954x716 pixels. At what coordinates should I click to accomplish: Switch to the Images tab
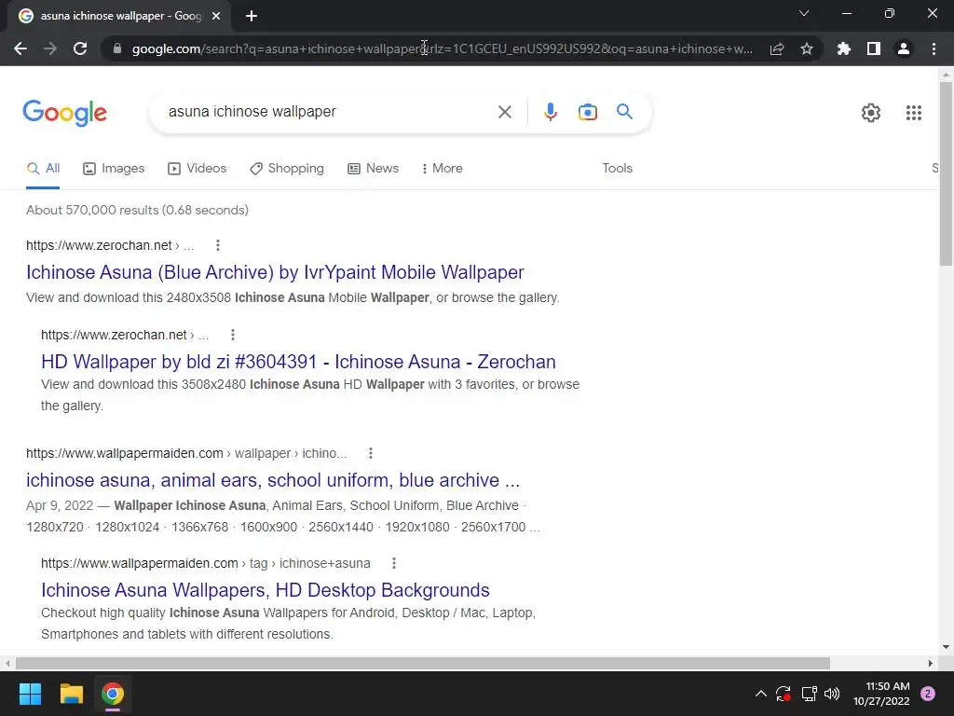(x=114, y=168)
